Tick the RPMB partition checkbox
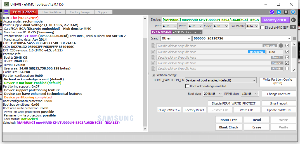The width and height of the screenshot is (300, 144). 287,69
